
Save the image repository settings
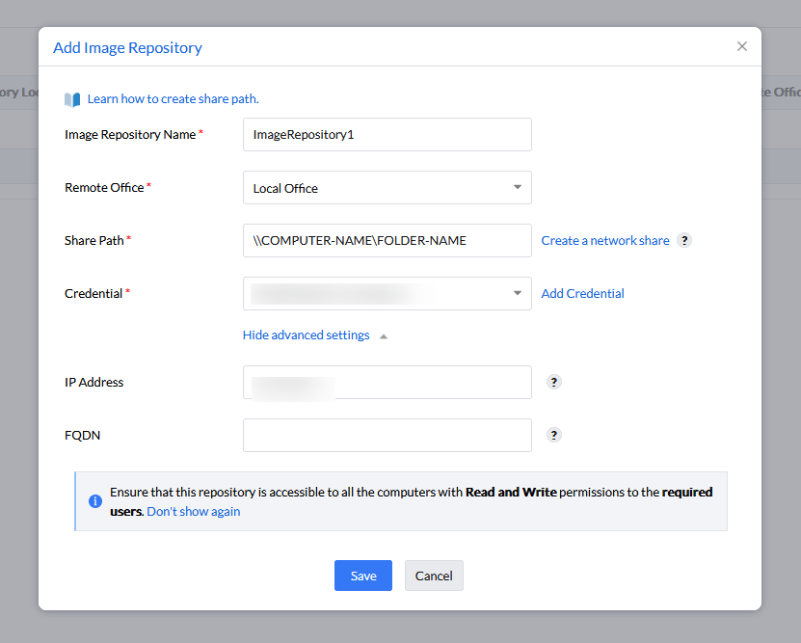(x=363, y=575)
